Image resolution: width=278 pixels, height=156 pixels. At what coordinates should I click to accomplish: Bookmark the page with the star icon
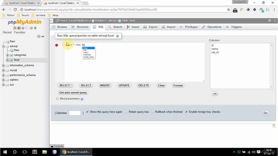click(x=228, y=10)
